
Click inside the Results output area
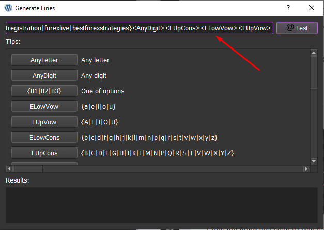tap(162, 205)
